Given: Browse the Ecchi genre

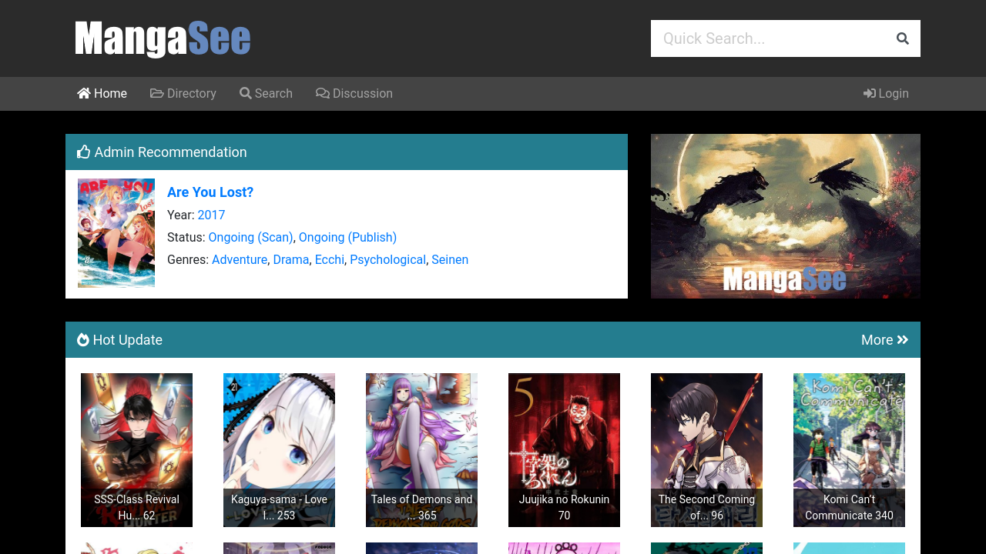Looking at the screenshot, I should coord(330,260).
